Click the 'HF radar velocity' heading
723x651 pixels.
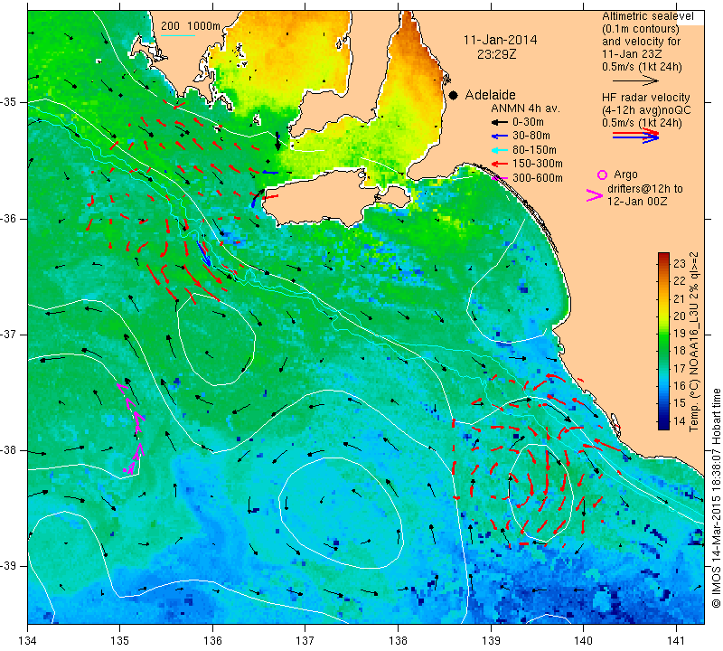(646, 98)
